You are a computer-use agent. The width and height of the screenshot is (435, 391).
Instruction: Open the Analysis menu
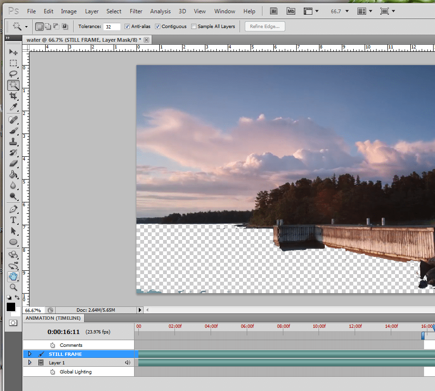(x=160, y=11)
